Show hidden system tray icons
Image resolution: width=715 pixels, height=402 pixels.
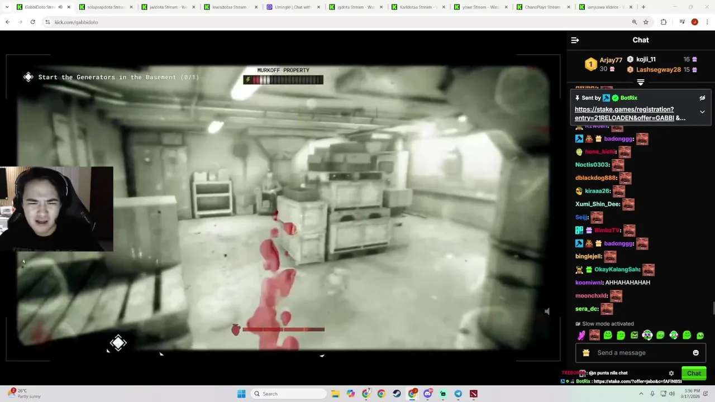tap(641, 394)
